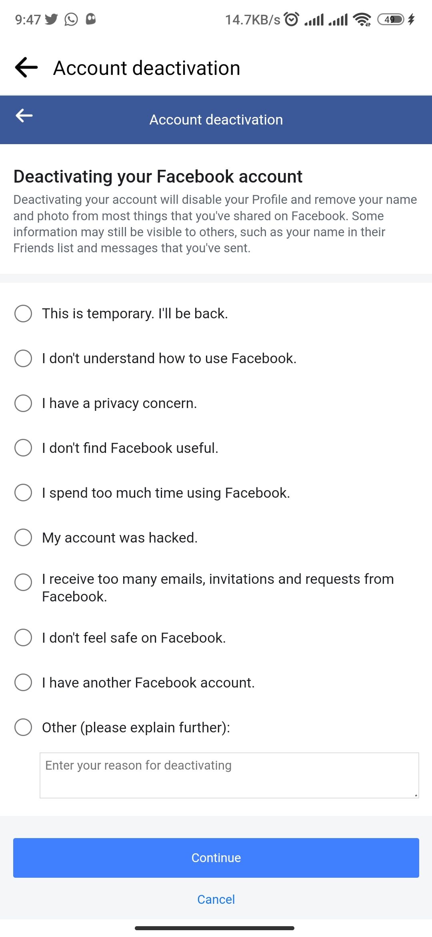The height and width of the screenshot is (937, 432).
Task: Tap the gesture navigation bar at bottom
Action: [216, 929]
